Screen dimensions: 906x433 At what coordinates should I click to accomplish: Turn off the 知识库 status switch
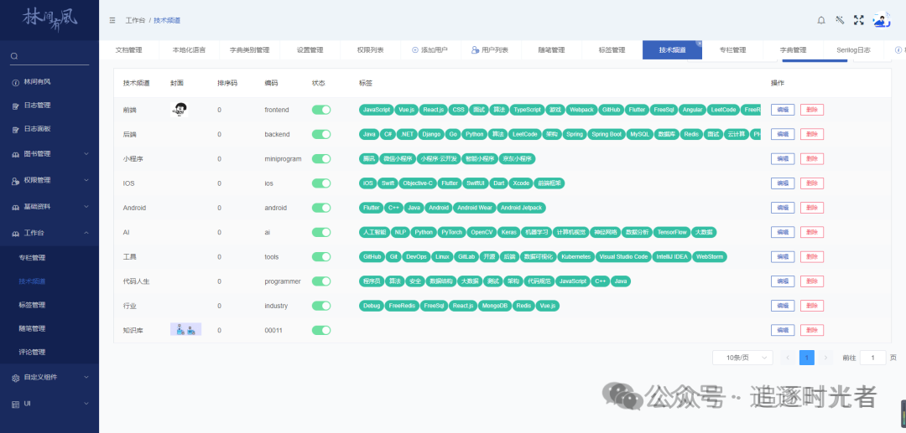coord(321,330)
